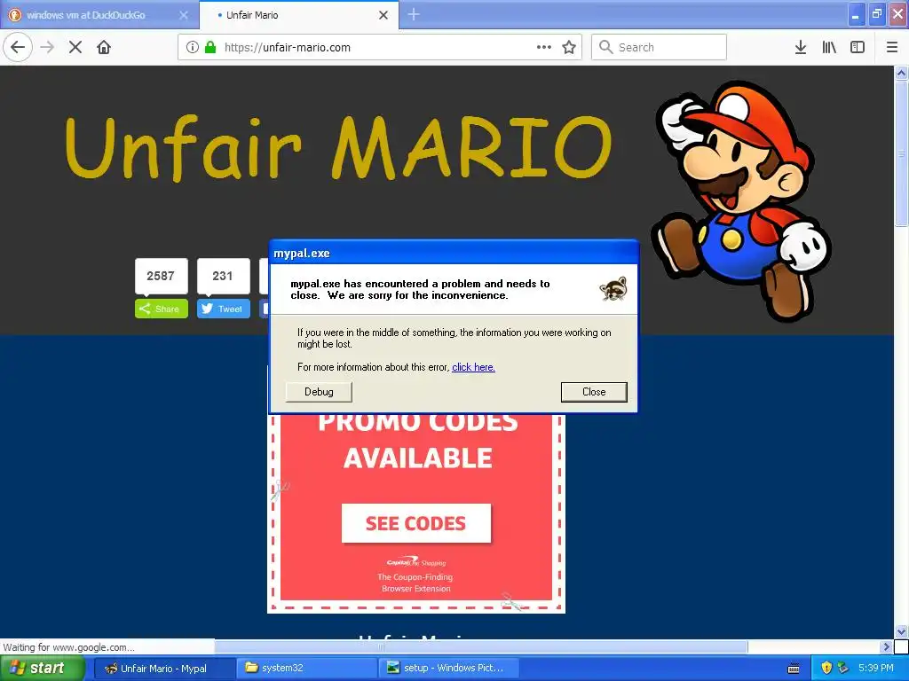Screen dimensions: 909x681
Task: Open a new tab with plus button
Action: [414, 14]
